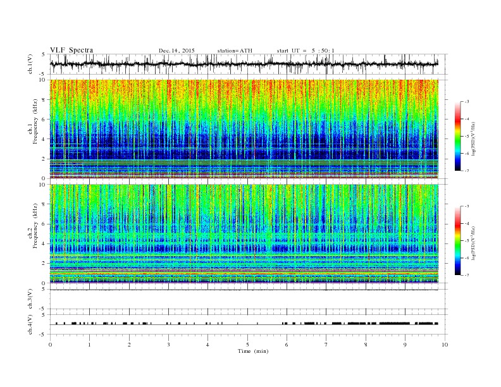Click the "start UT = 5 :50: 1" label
The height and width of the screenshot is (387, 501).
[x=306, y=51]
